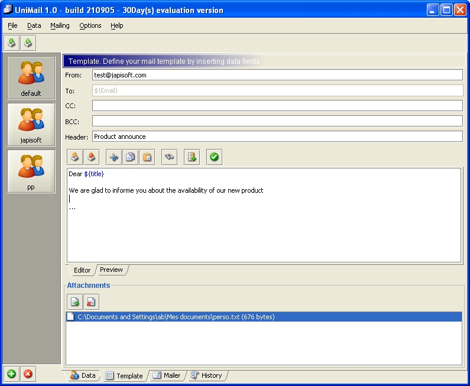Click the load template icon in editor toolbar
The width and height of the screenshot is (470, 386).
coord(74,157)
